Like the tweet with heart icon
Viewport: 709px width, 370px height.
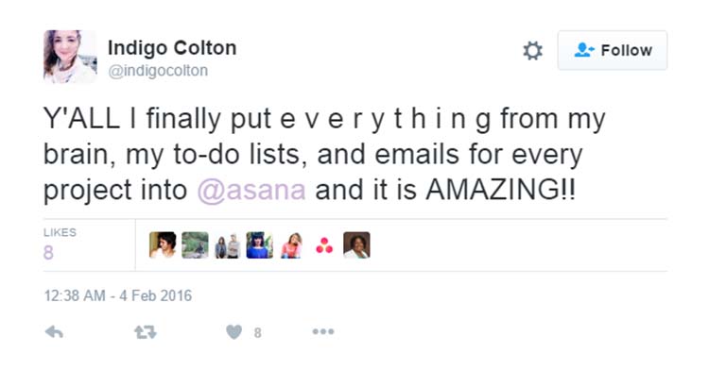233,332
